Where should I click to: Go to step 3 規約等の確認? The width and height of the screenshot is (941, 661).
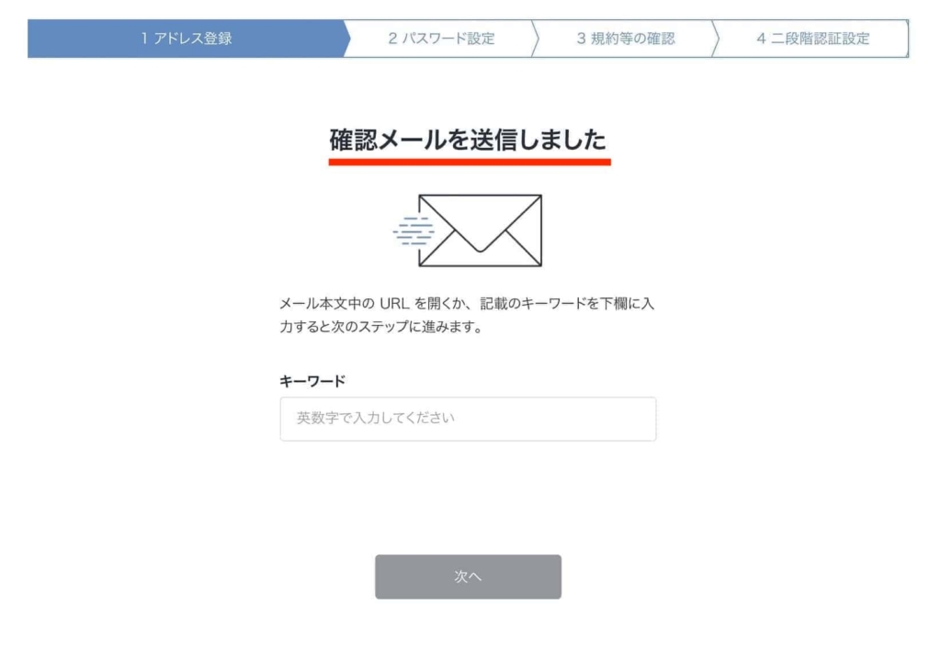tap(625, 39)
